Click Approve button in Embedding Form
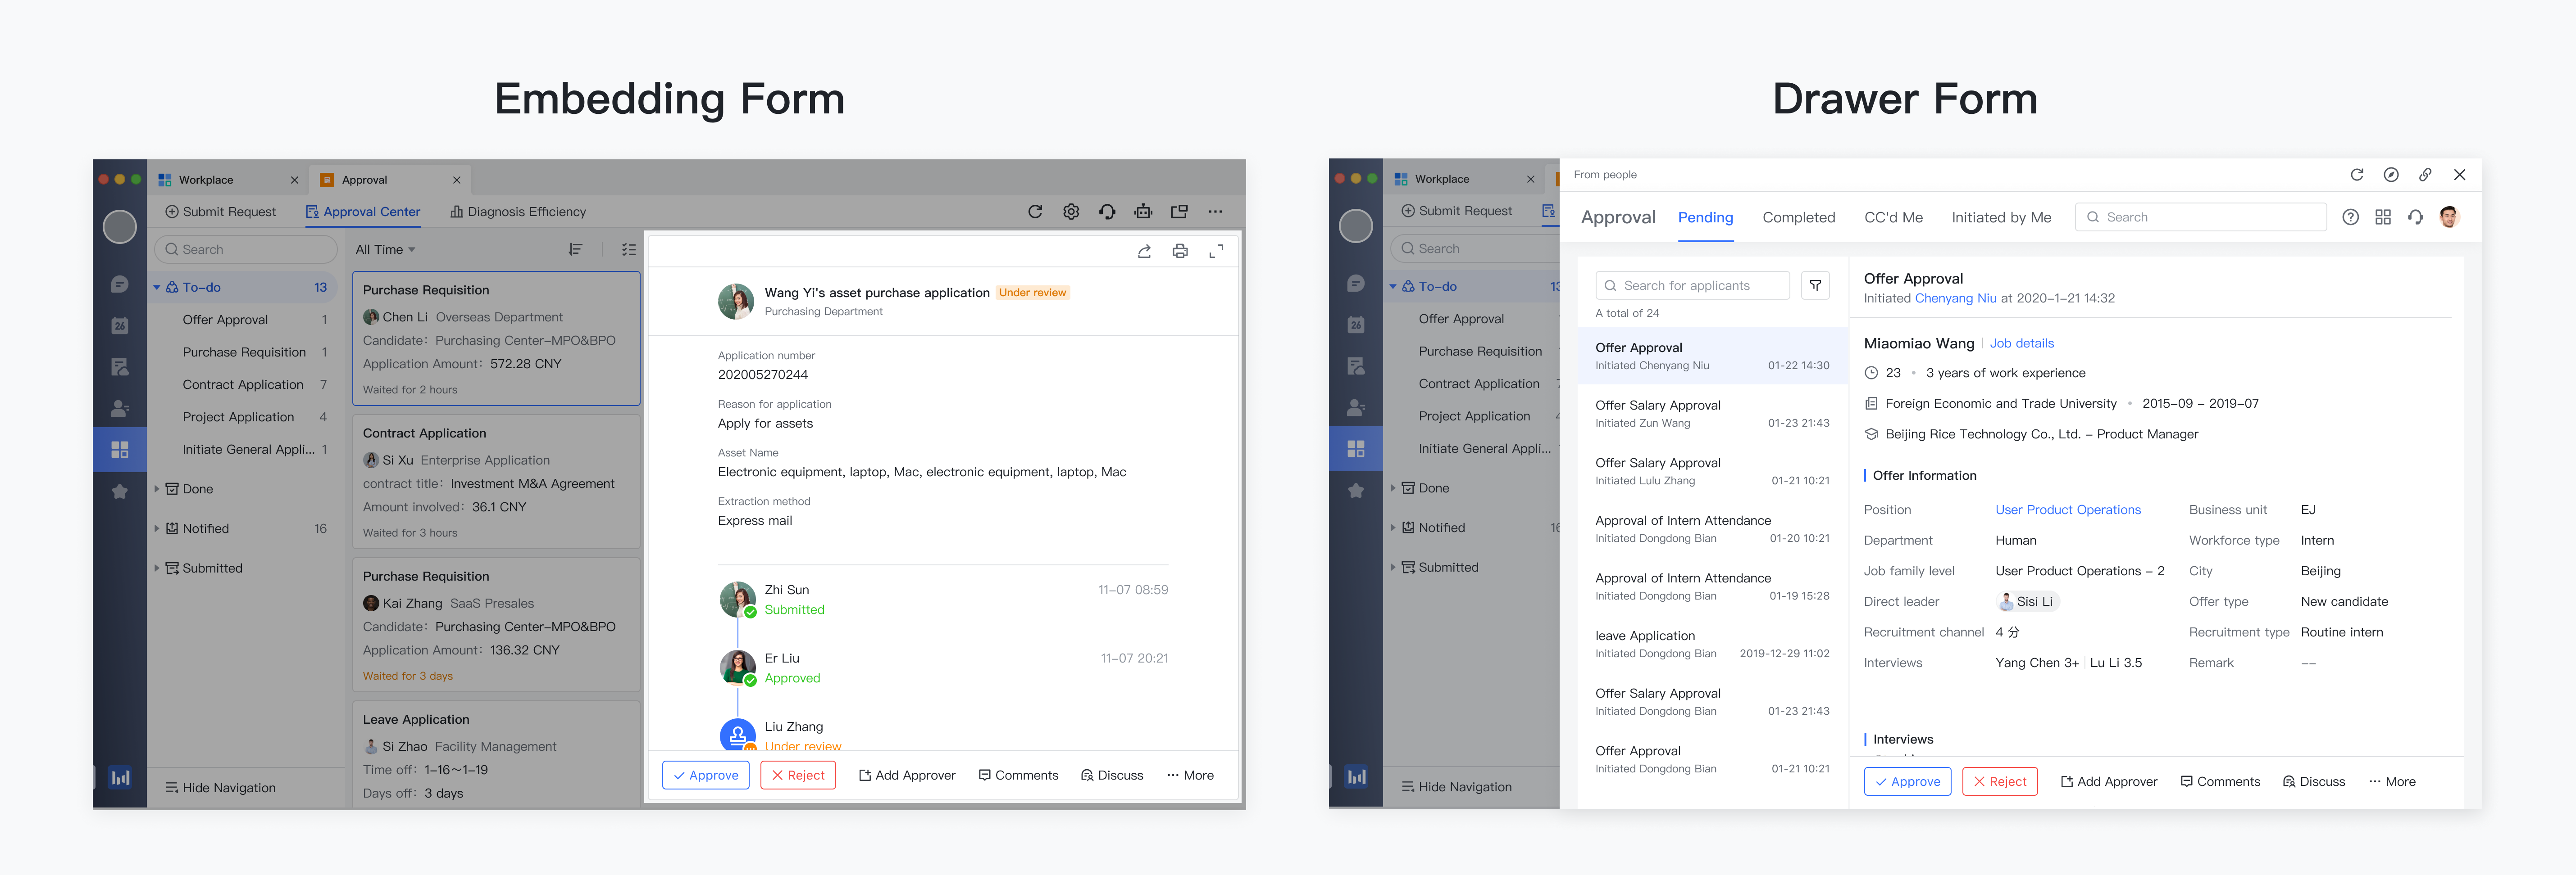This screenshot has height=875, width=2576. [706, 775]
